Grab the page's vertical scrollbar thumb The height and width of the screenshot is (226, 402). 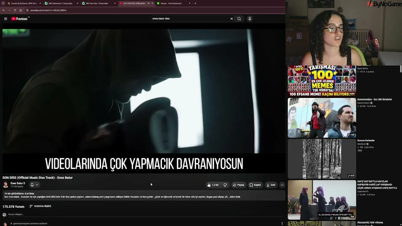click(x=401, y=69)
